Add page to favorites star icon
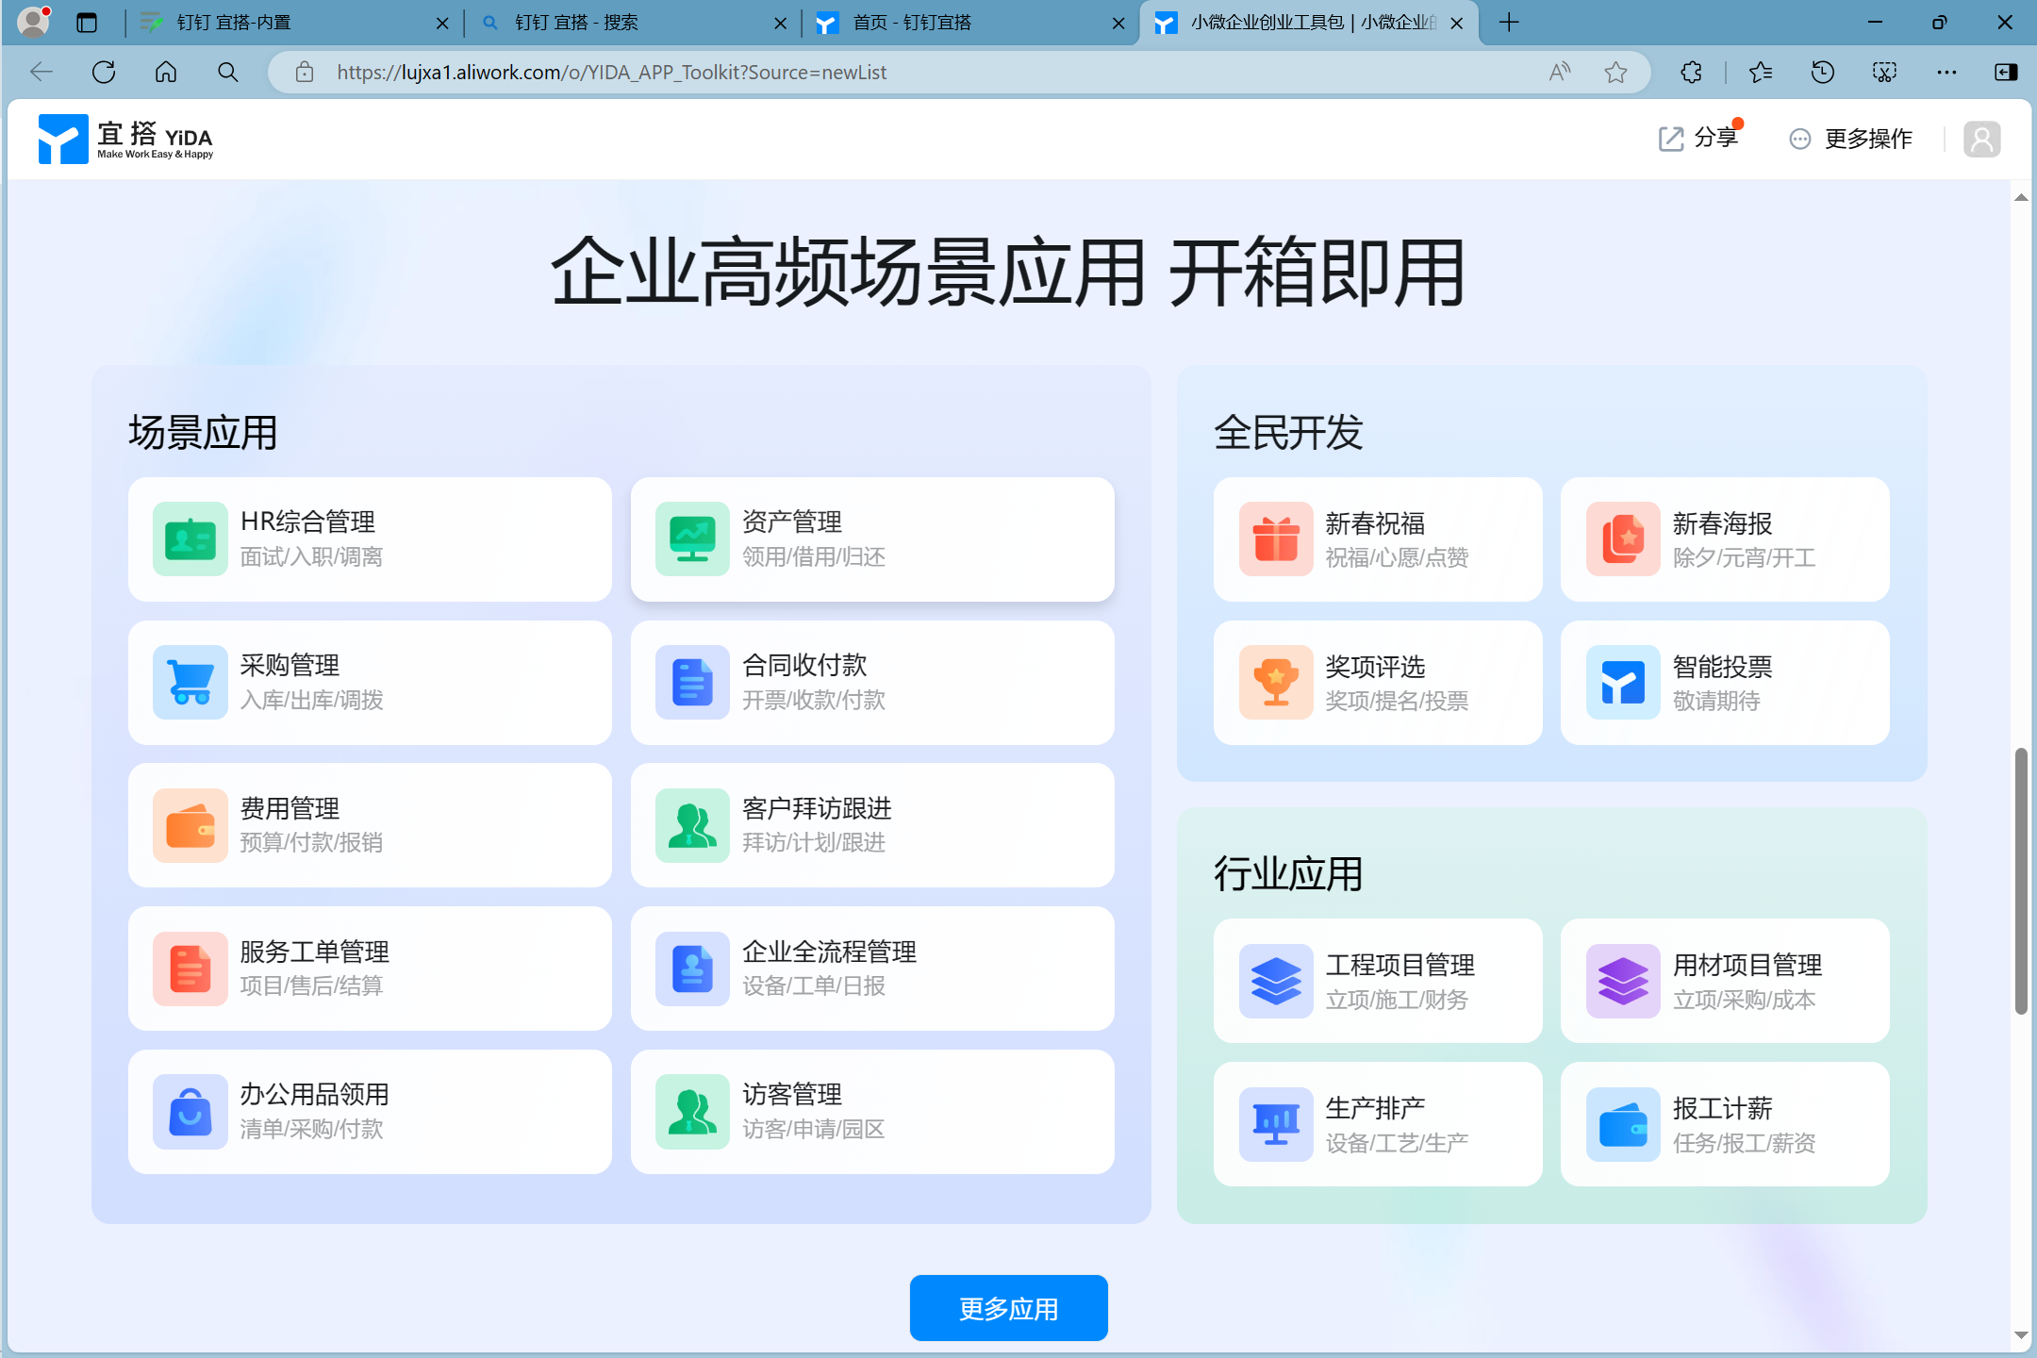 point(1615,72)
